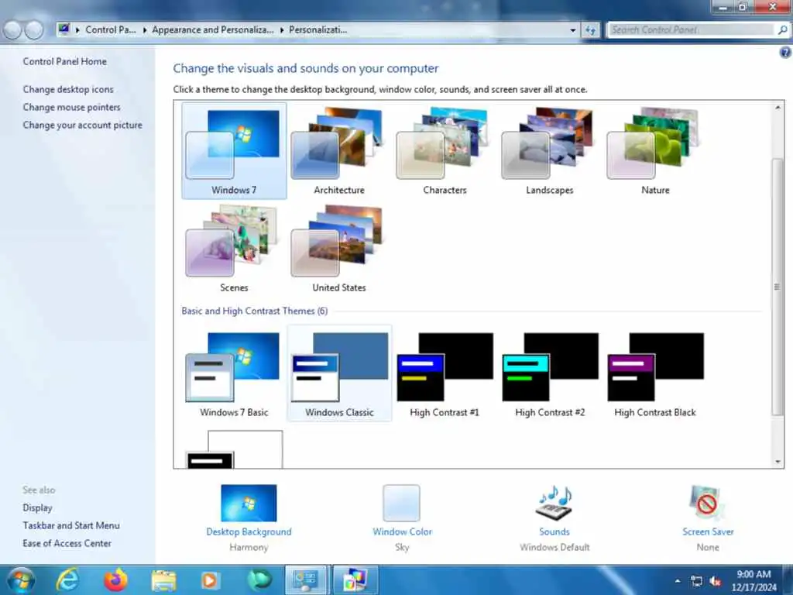Show hidden tray icons arrow
793x595 pixels.
tap(678, 581)
